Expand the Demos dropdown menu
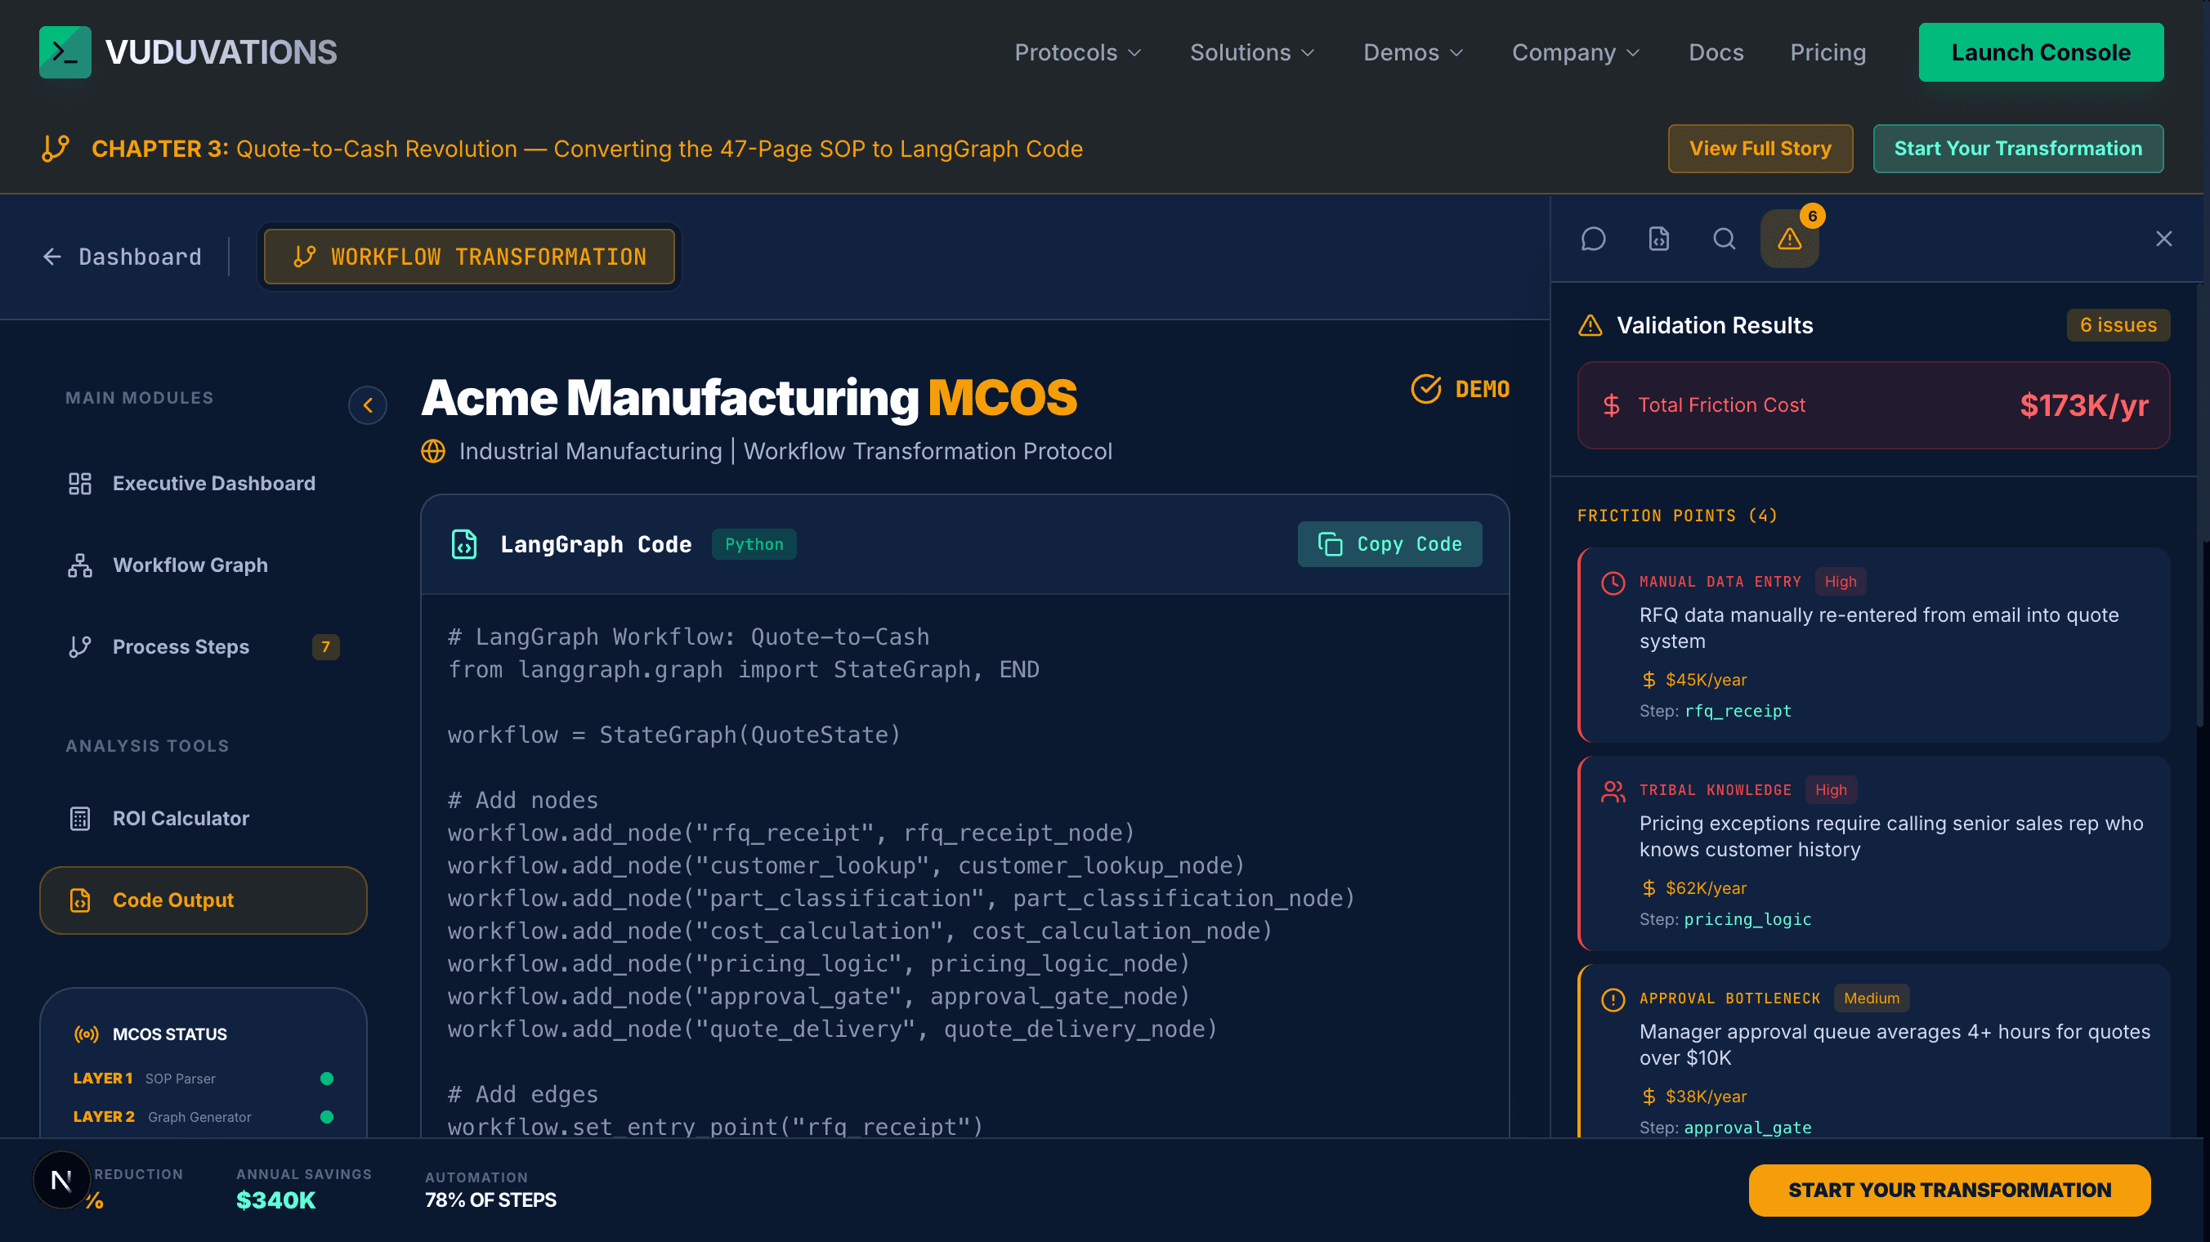Screen dimensions: 2210x1242 click(x=1414, y=52)
